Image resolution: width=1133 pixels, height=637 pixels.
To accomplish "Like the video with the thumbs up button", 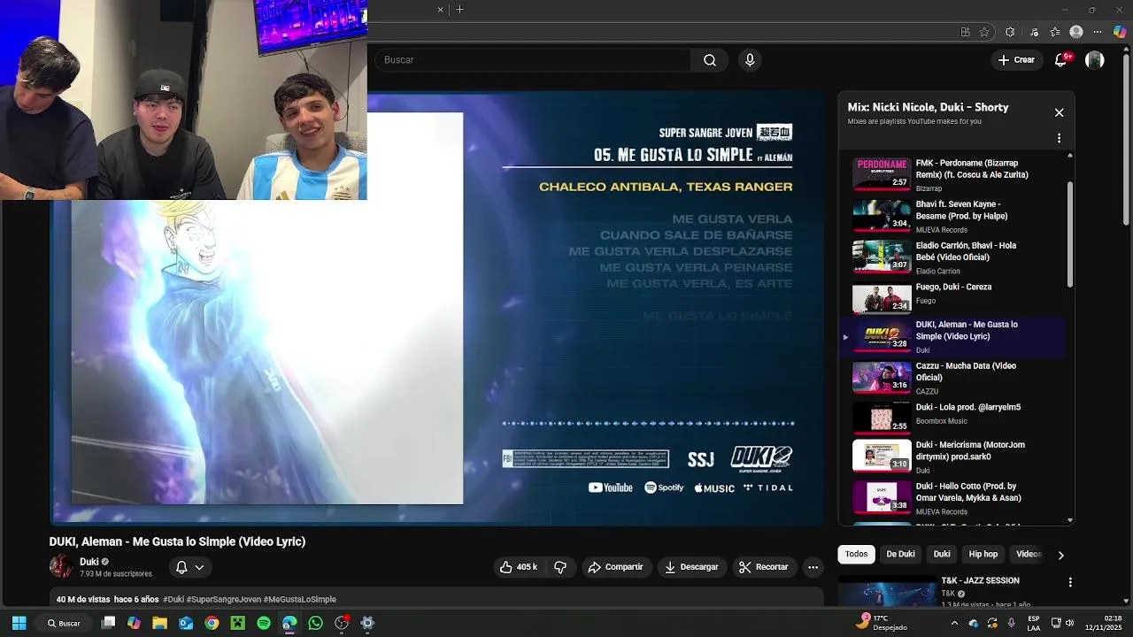I will click(x=519, y=567).
